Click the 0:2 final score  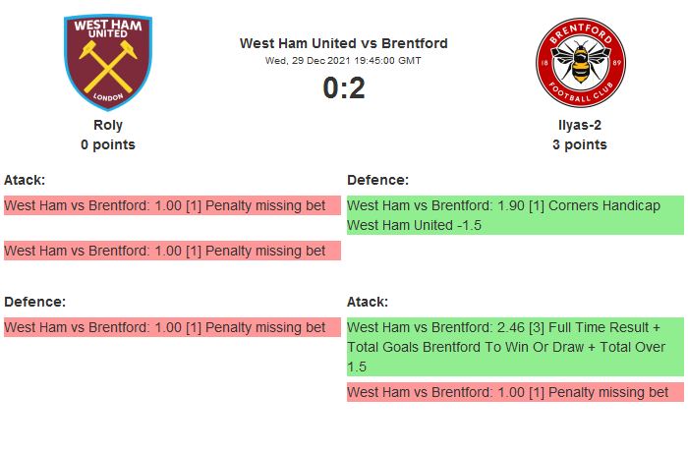(x=344, y=88)
